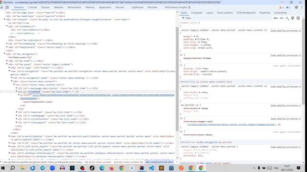Select the span Содержание line

pos(37,102)
